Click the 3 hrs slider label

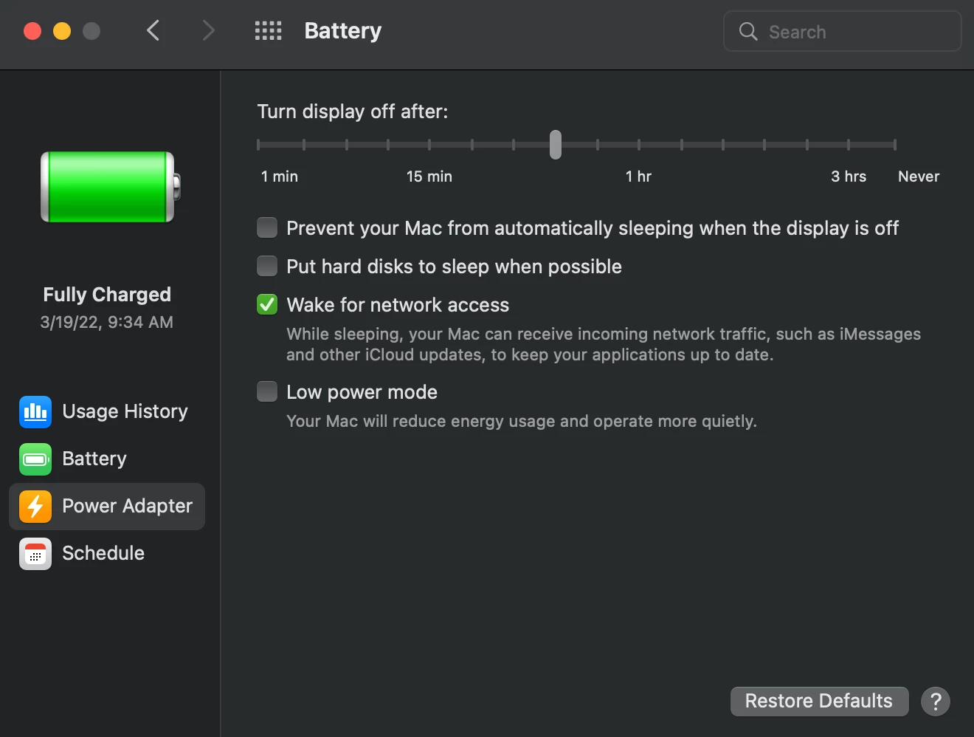(849, 176)
